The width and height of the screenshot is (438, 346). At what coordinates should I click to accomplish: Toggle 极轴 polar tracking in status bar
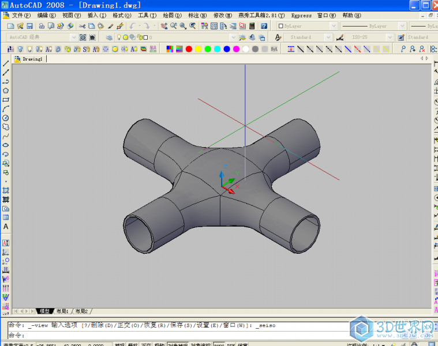tap(159, 344)
